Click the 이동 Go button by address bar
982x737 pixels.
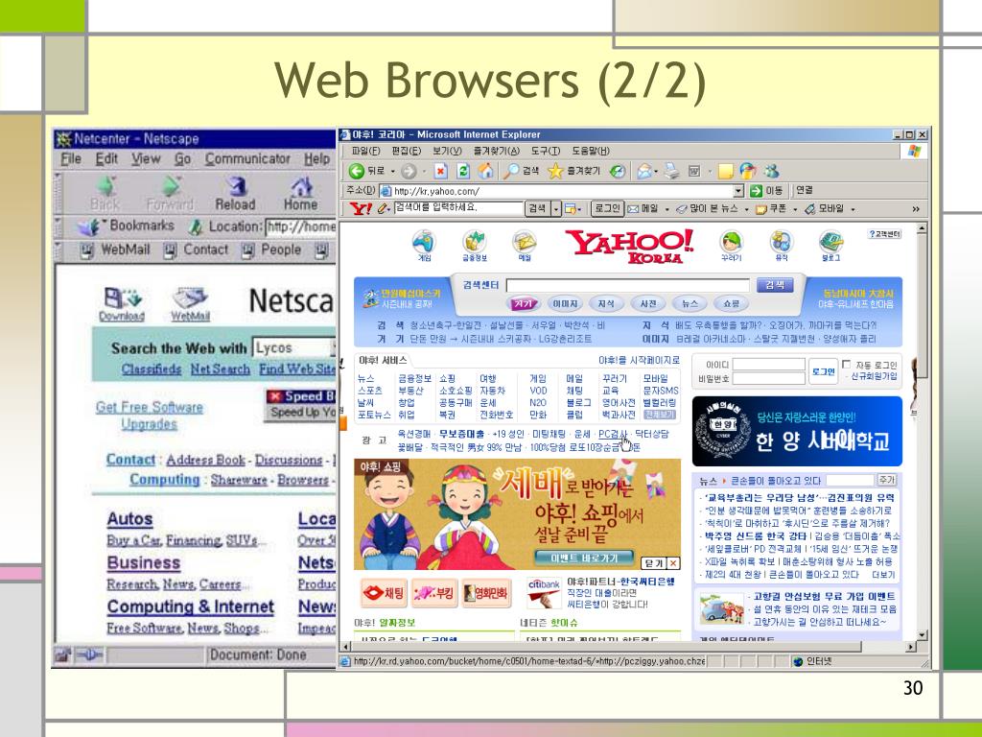(766, 191)
